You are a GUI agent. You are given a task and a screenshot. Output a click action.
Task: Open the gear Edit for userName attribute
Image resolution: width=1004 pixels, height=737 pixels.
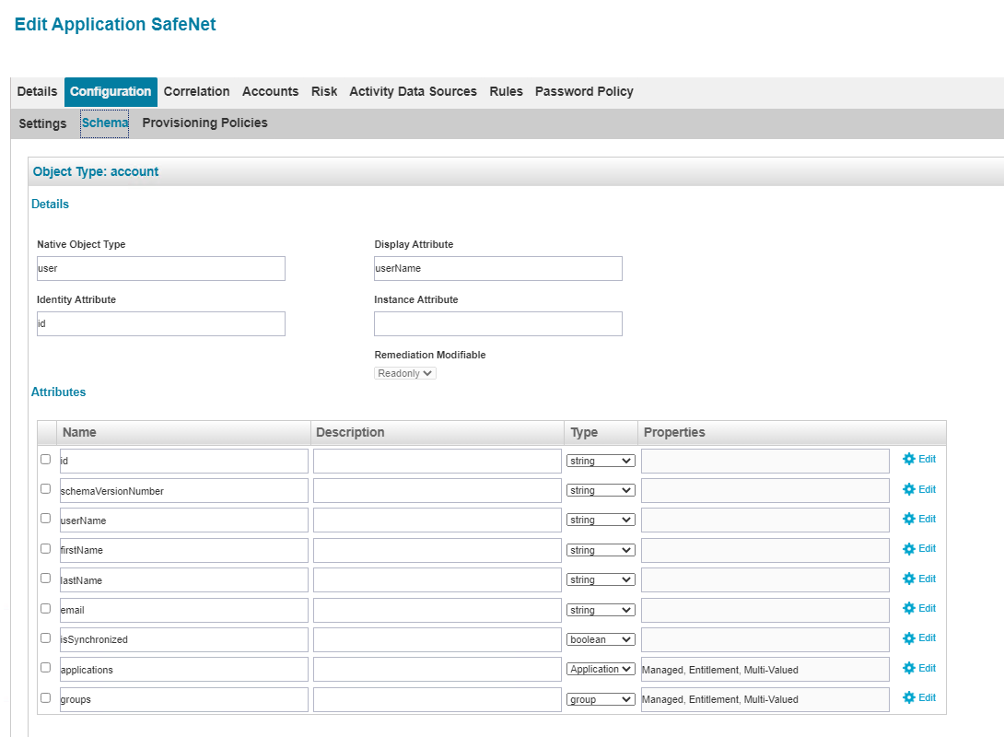[x=908, y=520]
